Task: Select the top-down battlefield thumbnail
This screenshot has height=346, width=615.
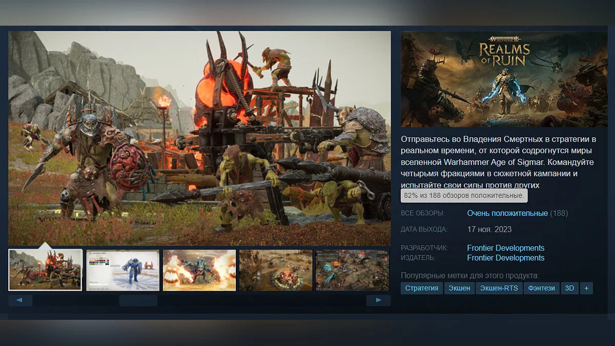Action: click(276, 270)
